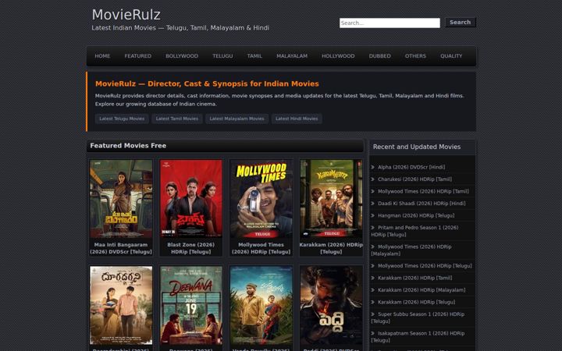Click the 'Featured Movies Free' heading
The image size is (562, 351).
click(x=128, y=146)
